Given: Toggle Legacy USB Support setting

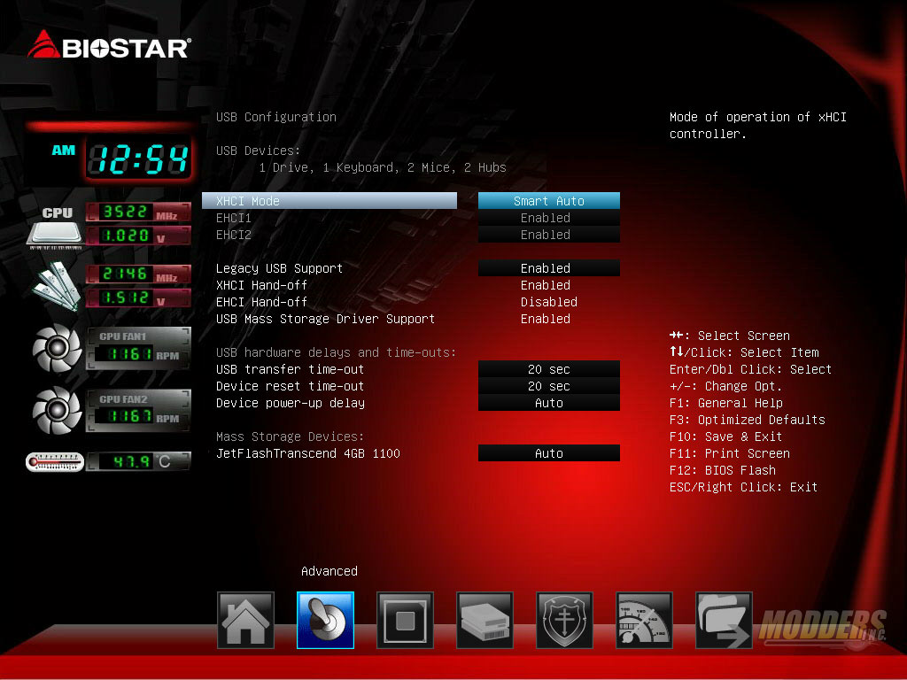Looking at the screenshot, I should click(x=548, y=267).
